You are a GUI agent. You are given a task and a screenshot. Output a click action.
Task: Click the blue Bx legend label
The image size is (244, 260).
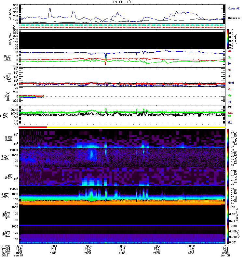[230, 64]
